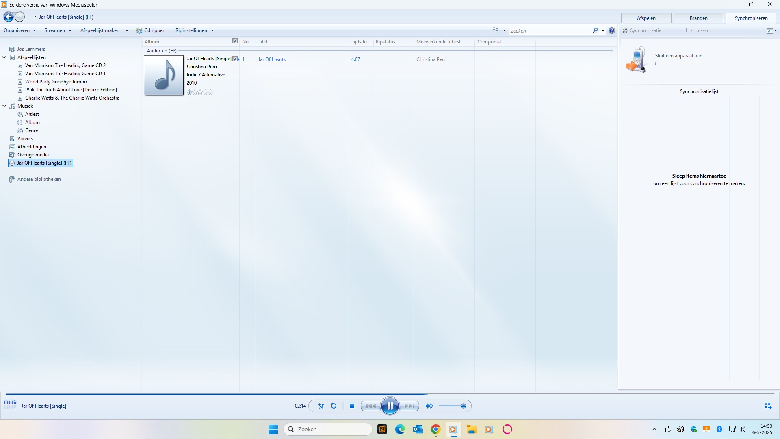
Task: Collapse the Afspeellijsten tree node
Action: [x=4, y=57]
